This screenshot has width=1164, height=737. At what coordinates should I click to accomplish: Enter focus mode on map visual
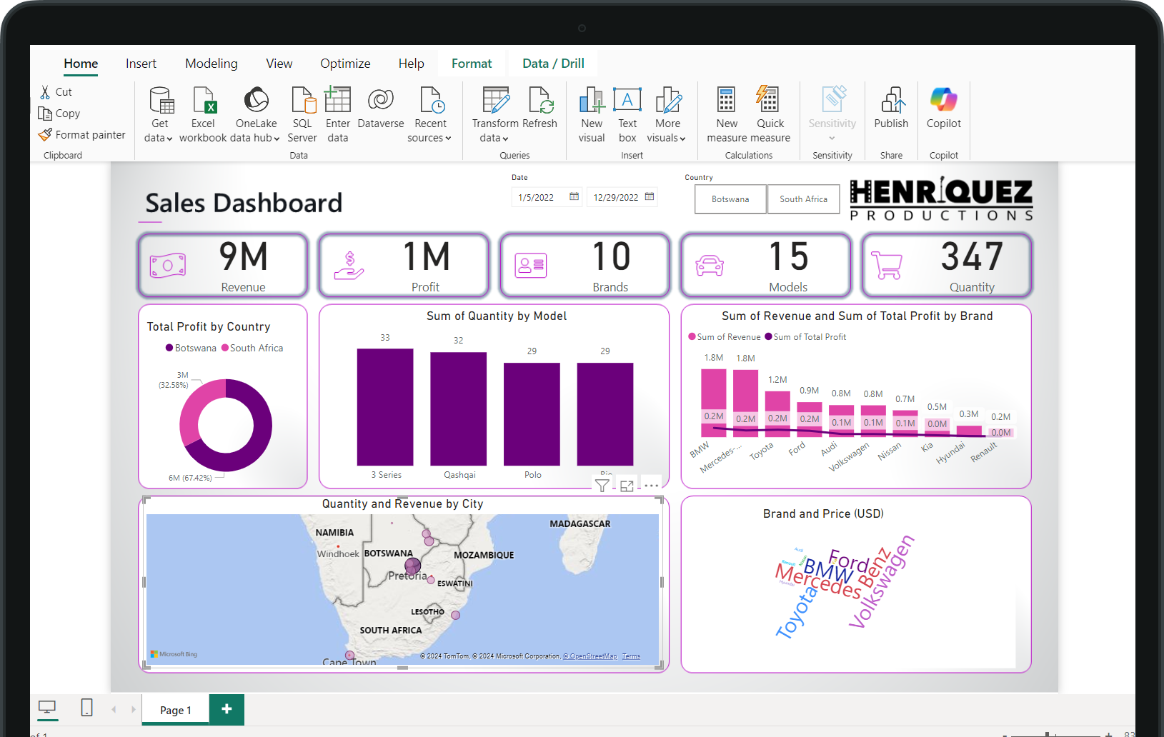pyautogui.click(x=627, y=486)
